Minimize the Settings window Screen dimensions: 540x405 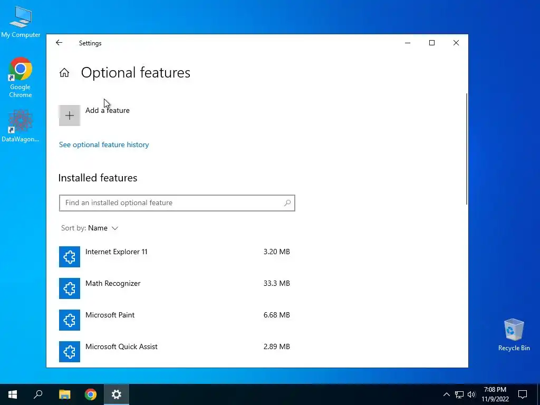click(x=408, y=43)
